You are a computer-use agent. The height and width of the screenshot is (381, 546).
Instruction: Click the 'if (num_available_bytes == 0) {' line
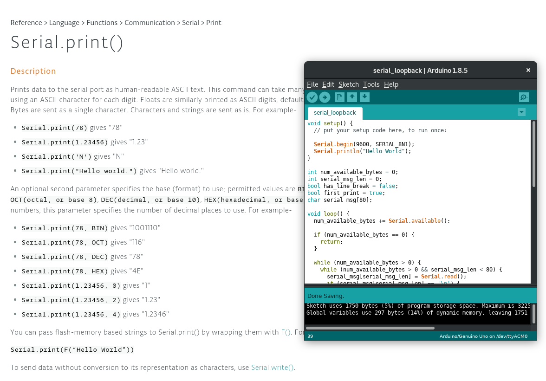coord(364,234)
